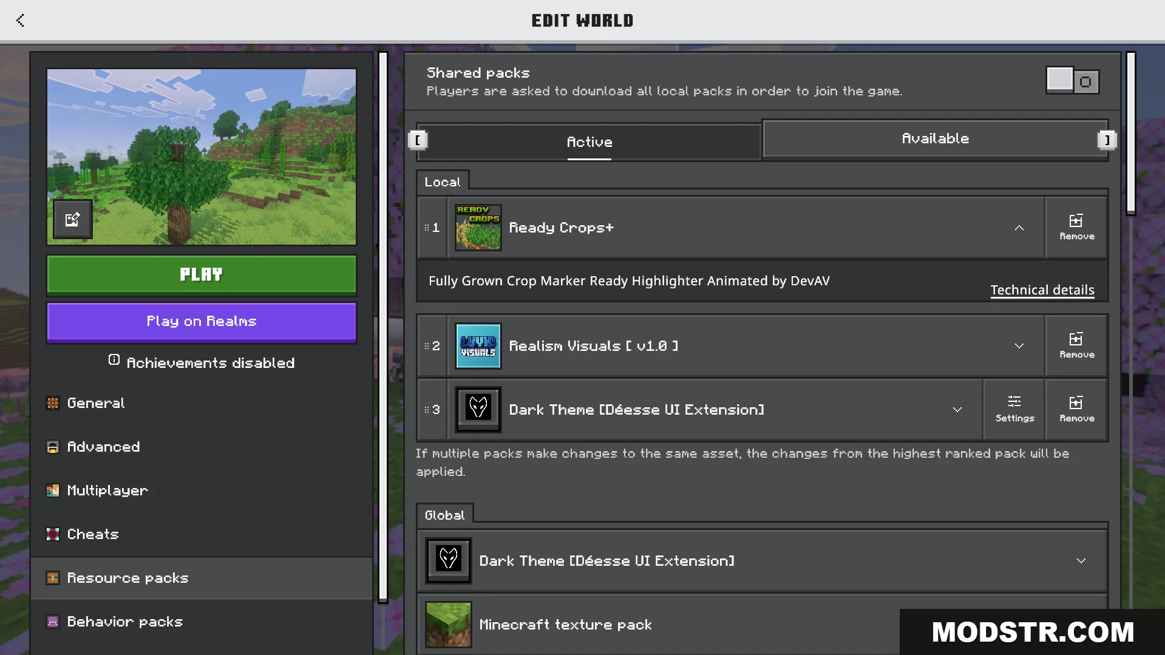Remove the Ready Crops+ pack
This screenshot has width=1165, height=655.
[x=1077, y=228]
